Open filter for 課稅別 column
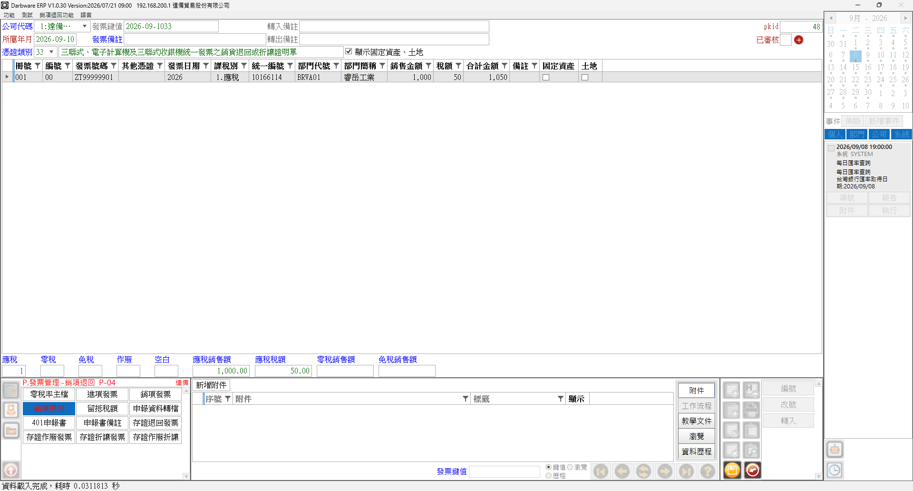The image size is (913, 491). [x=244, y=66]
